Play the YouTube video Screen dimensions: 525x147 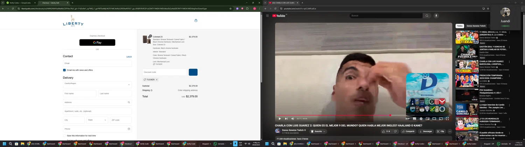pyautogui.click(x=280, y=119)
